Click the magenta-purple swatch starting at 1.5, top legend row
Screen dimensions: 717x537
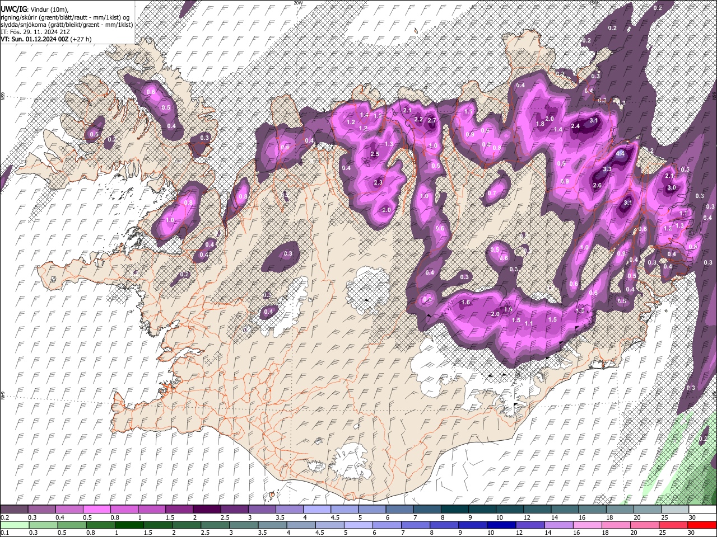click(179, 509)
